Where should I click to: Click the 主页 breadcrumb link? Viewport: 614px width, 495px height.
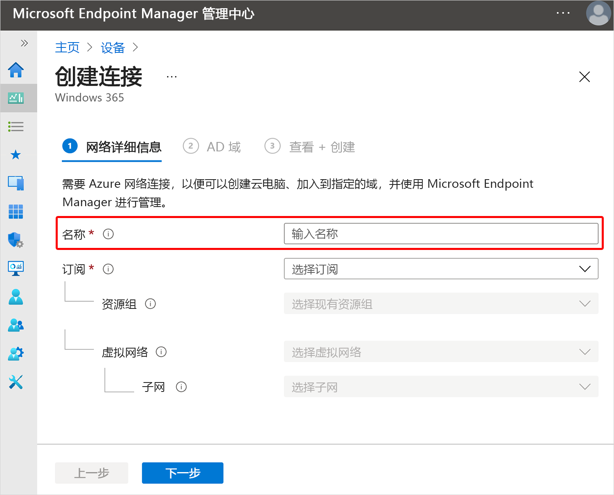click(x=67, y=47)
